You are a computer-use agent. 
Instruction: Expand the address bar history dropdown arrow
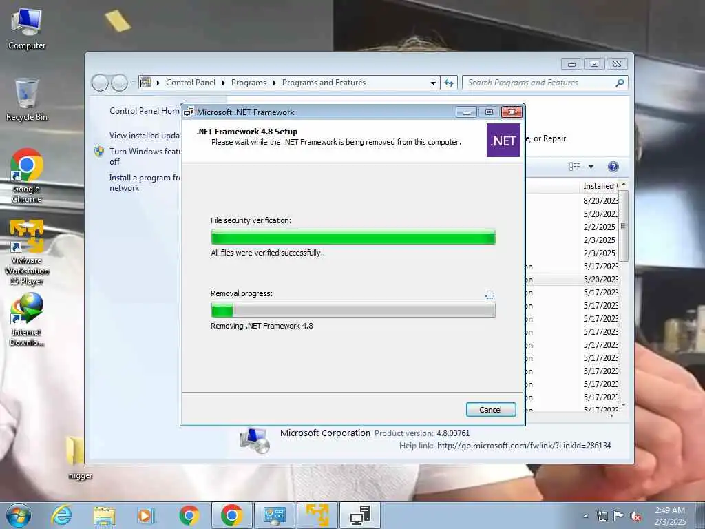(433, 83)
